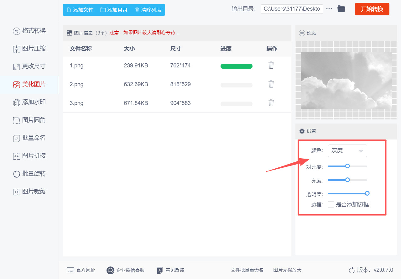This screenshot has height=279, width=401.
Task: Click the batch rotate (批量旋转) icon
Action: (16, 174)
